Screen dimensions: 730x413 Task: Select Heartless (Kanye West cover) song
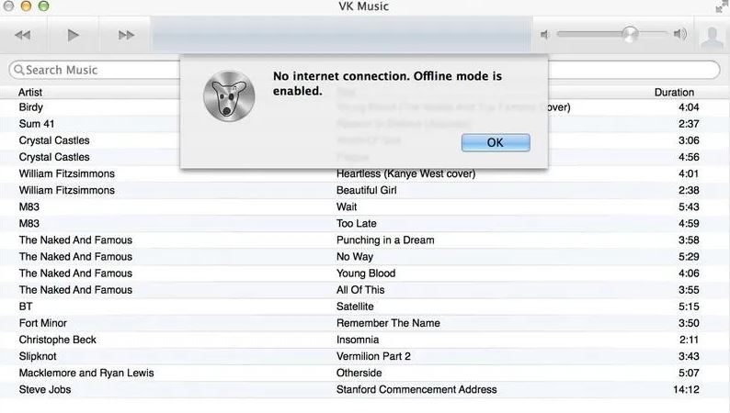(365, 173)
